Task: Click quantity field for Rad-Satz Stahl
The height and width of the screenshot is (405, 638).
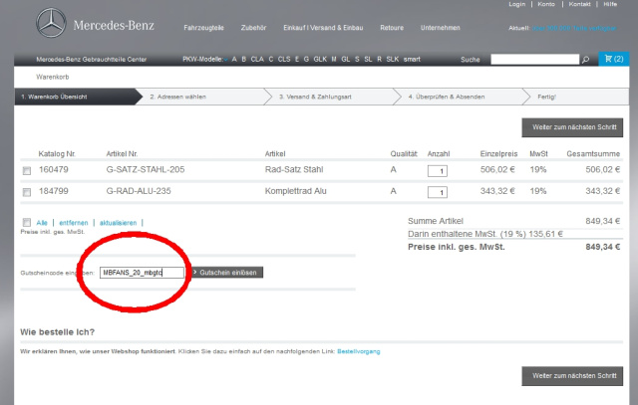Action: (438, 171)
